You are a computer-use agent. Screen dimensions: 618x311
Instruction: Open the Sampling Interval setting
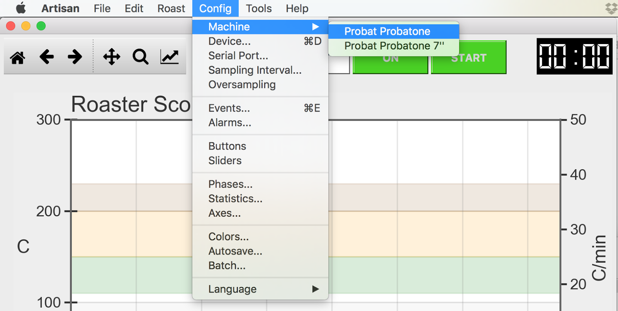click(x=255, y=70)
